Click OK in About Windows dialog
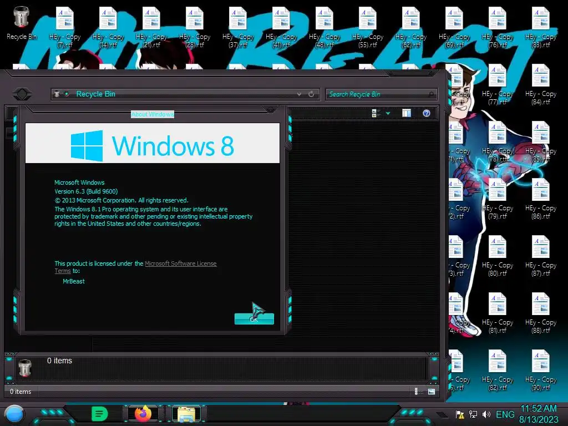This screenshot has height=426, width=568. (x=254, y=319)
